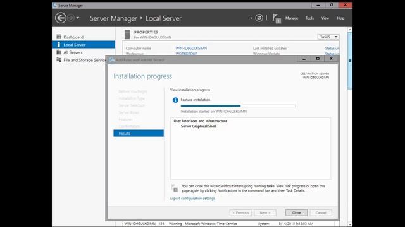Open the Help menu
This screenshot has height=227, width=405.
(x=340, y=18)
